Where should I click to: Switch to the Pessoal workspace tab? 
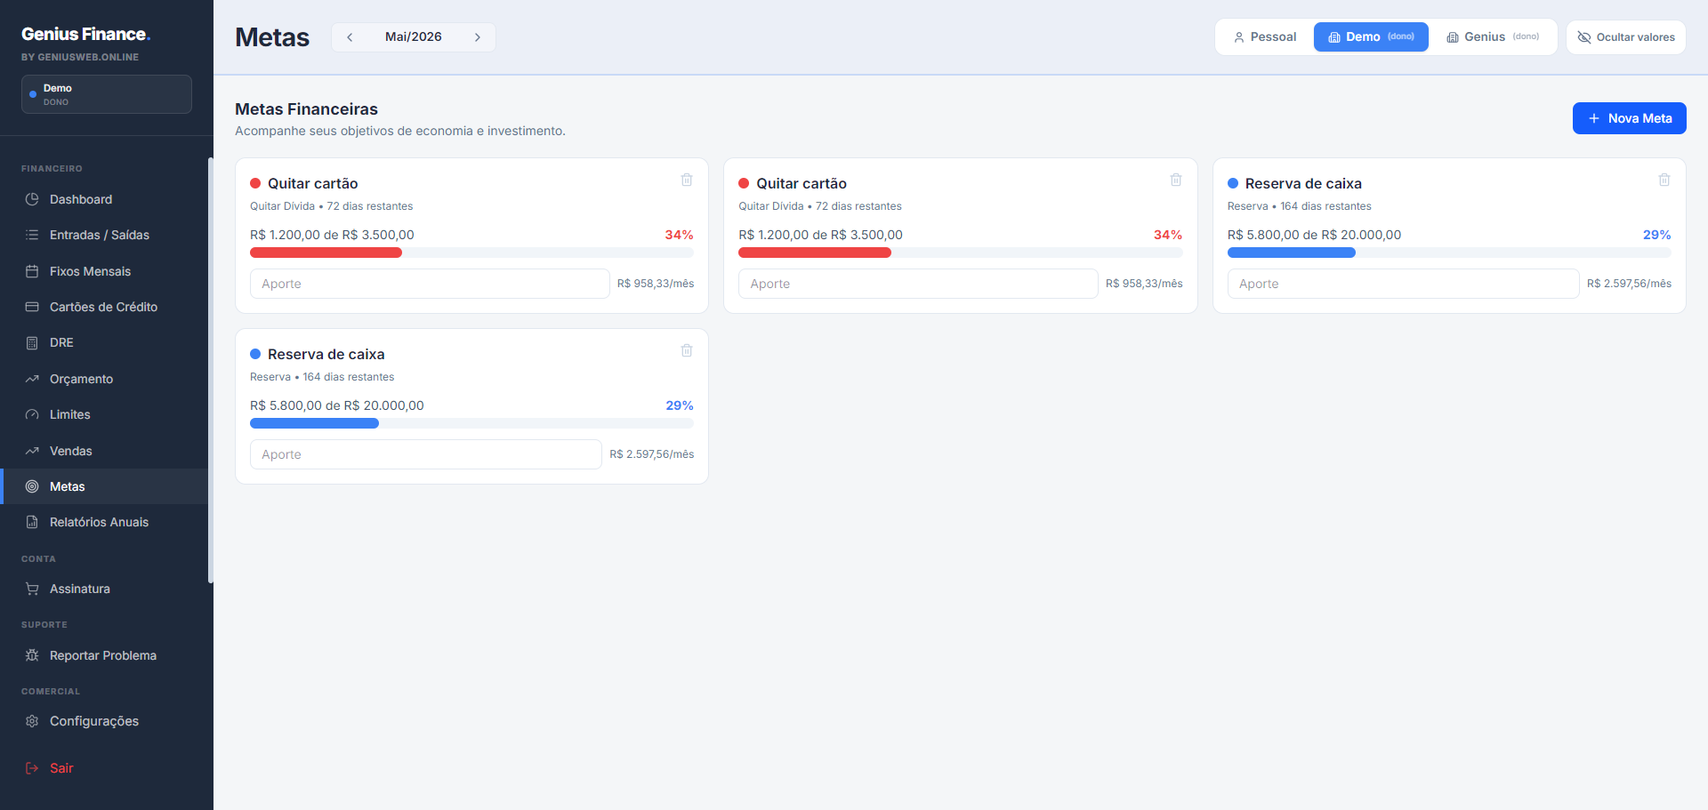[x=1265, y=37]
